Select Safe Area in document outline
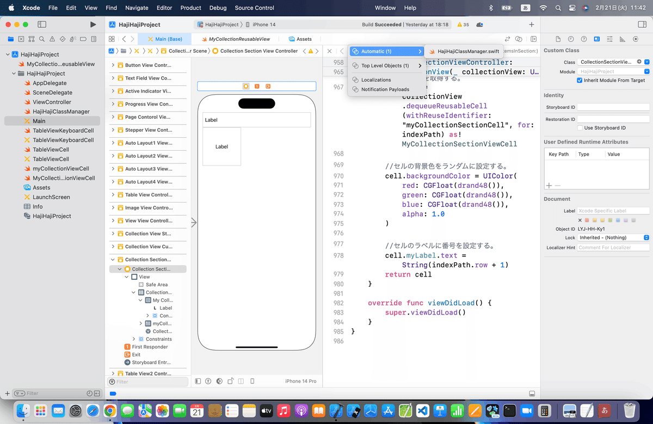 157,285
